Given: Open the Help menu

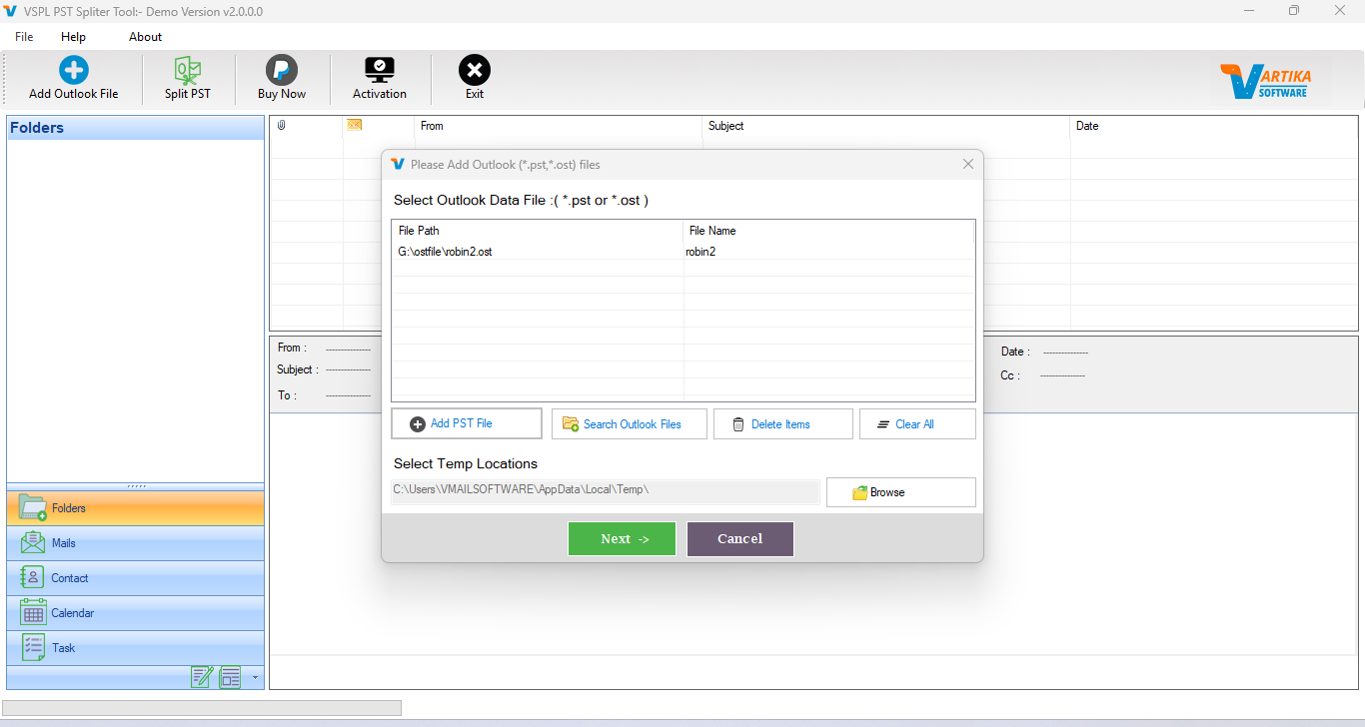Looking at the screenshot, I should [x=72, y=36].
